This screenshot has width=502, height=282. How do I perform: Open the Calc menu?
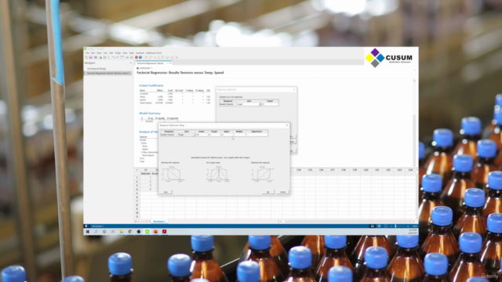[105, 53]
